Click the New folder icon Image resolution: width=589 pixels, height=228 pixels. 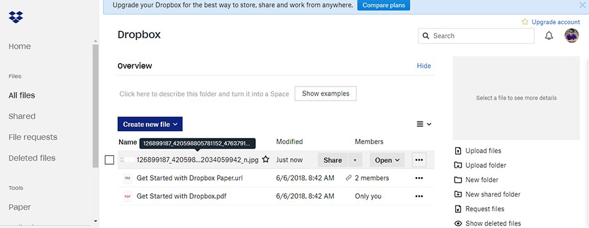click(458, 180)
